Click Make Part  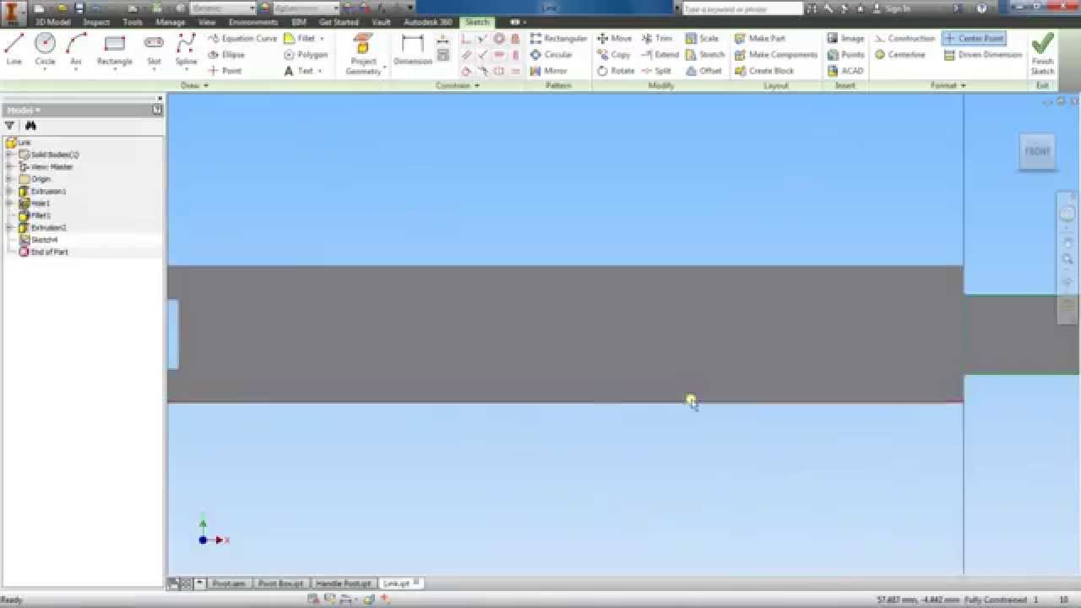[760, 39]
